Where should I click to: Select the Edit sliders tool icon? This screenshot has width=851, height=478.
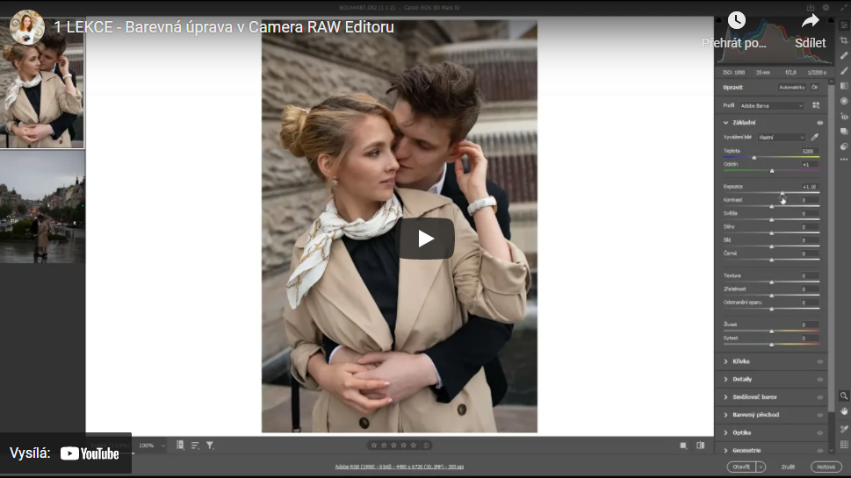tap(844, 25)
